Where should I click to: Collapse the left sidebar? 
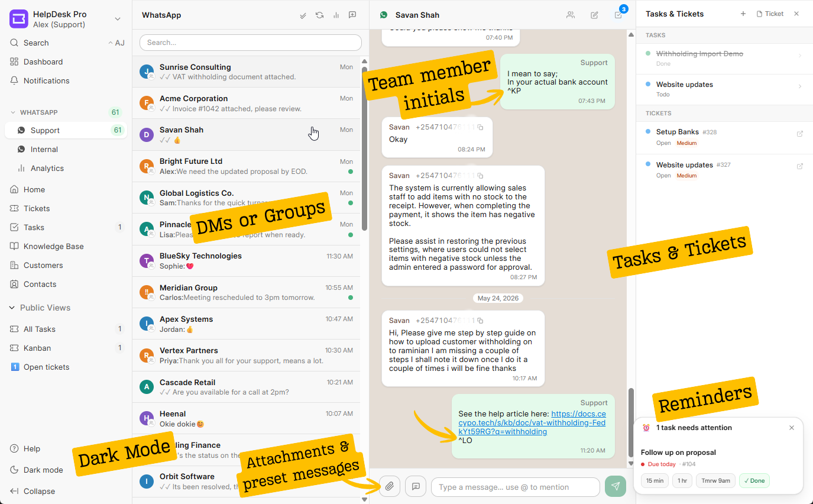(x=39, y=491)
